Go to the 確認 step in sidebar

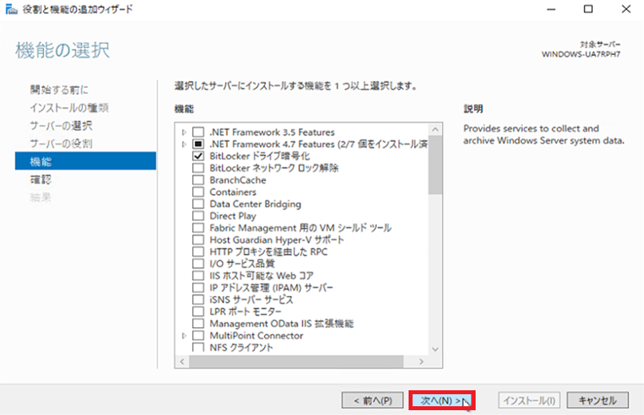(40, 180)
